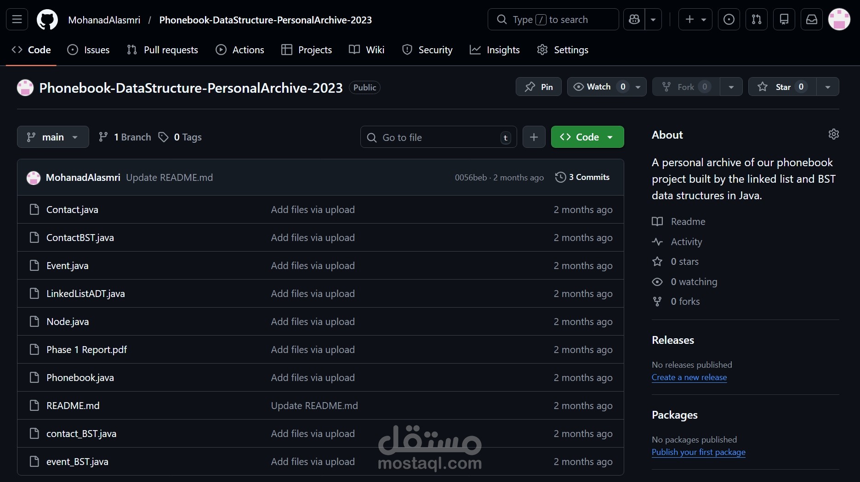This screenshot has height=482, width=860.
Task: Open the green Code dropdown button
Action: [x=587, y=137]
